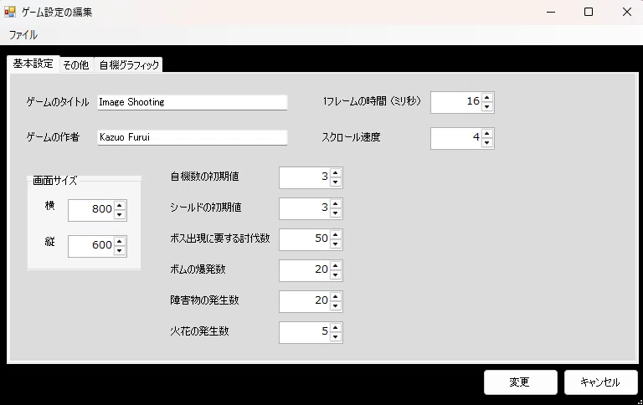Increase 1フレームの時間 value with up arrow
The height and width of the screenshot is (405, 643).
[486, 98]
